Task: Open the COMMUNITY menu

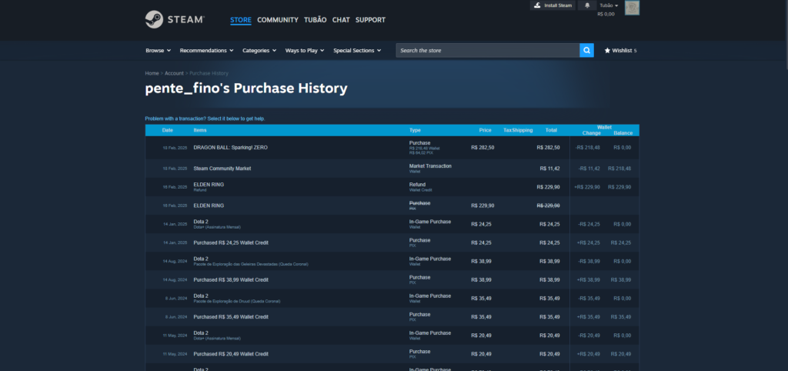Action: (x=277, y=20)
